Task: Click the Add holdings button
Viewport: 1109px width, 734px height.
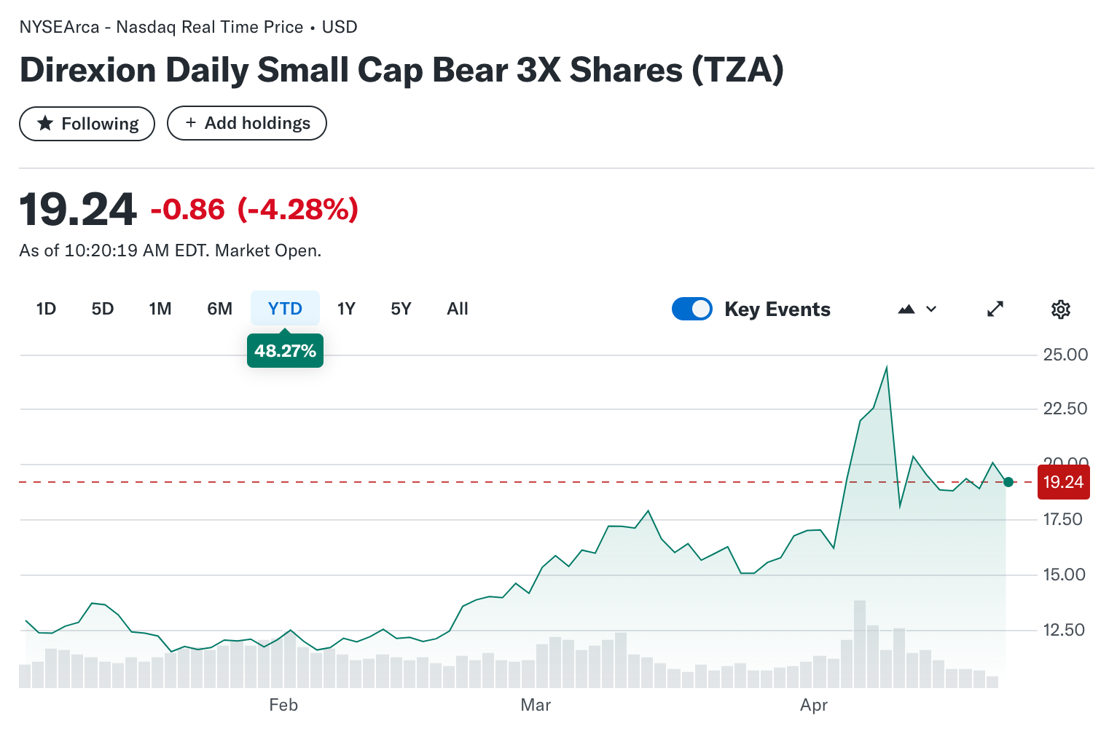Action: [x=247, y=122]
